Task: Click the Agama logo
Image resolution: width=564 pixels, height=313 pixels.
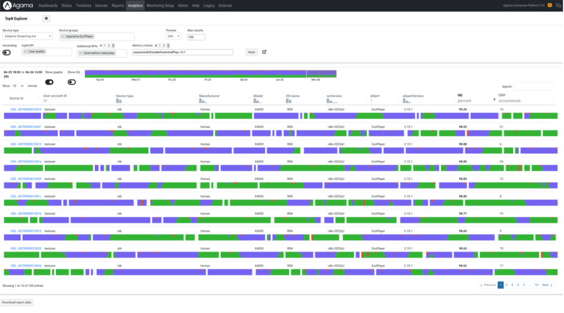Action: click(17, 6)
